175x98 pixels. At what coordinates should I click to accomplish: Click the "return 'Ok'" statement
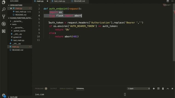tap(63, 30)
